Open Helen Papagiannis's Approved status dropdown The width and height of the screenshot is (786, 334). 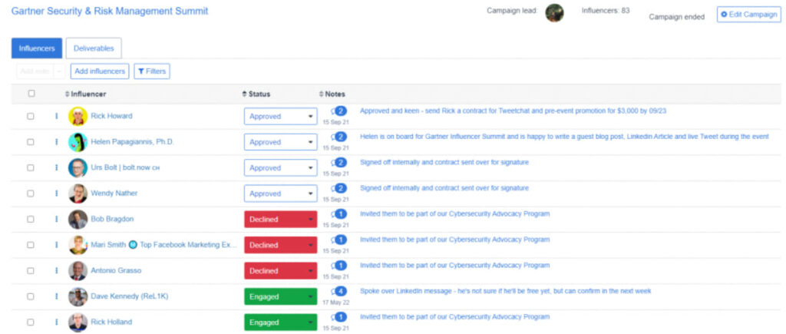coord(281,142)
